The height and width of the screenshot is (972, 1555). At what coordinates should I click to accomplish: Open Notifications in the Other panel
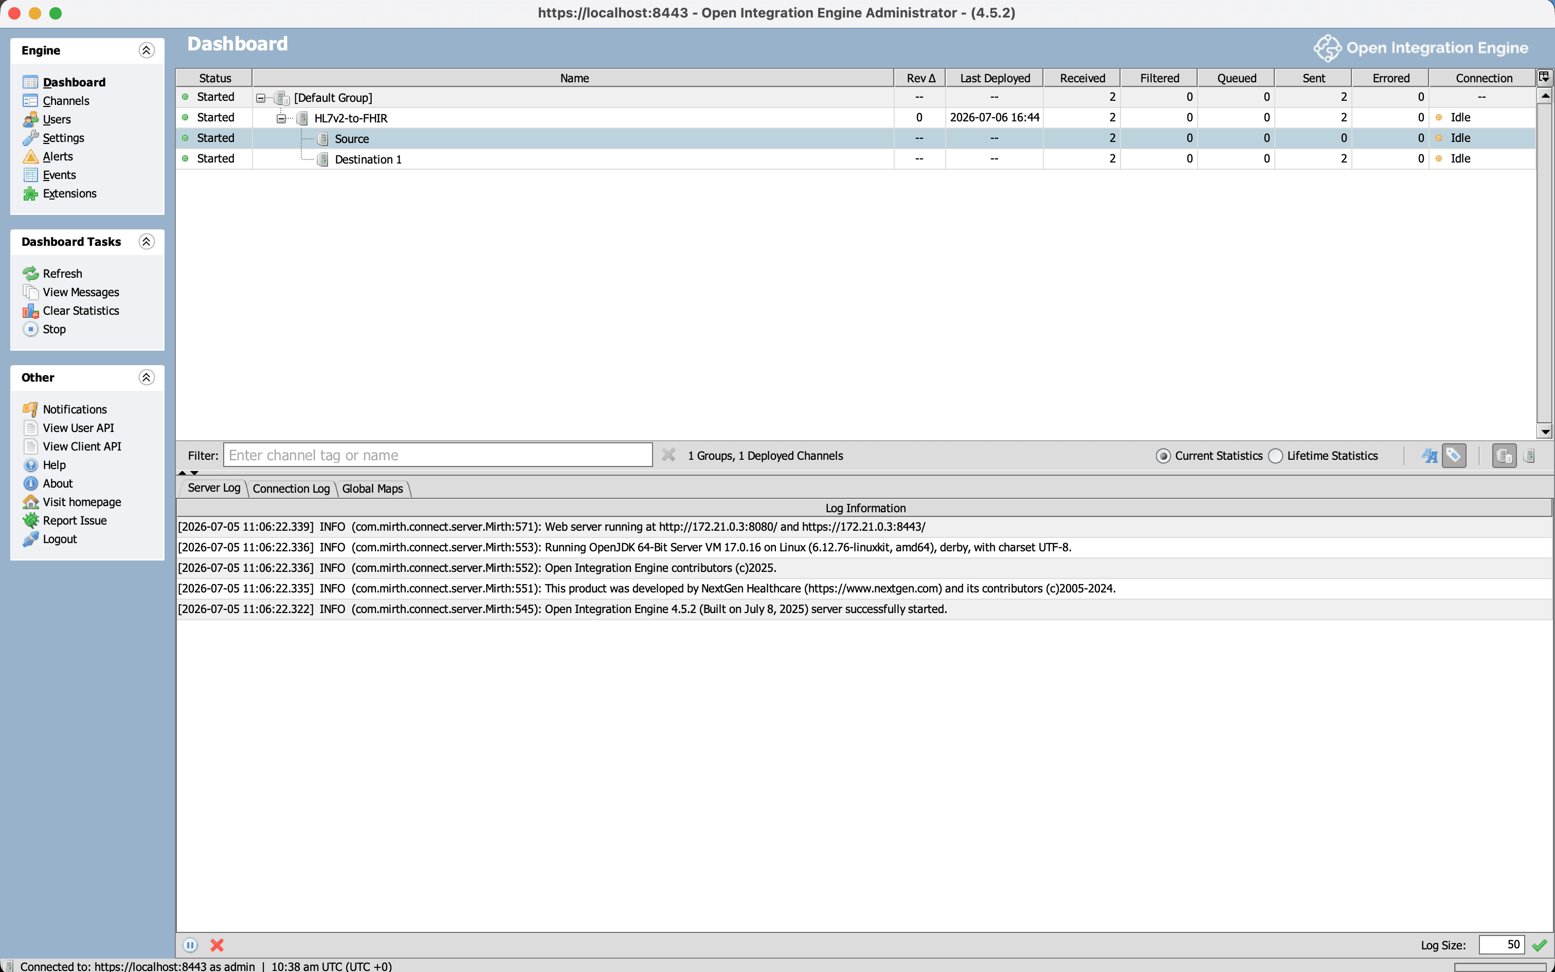[x=75, y=409]
